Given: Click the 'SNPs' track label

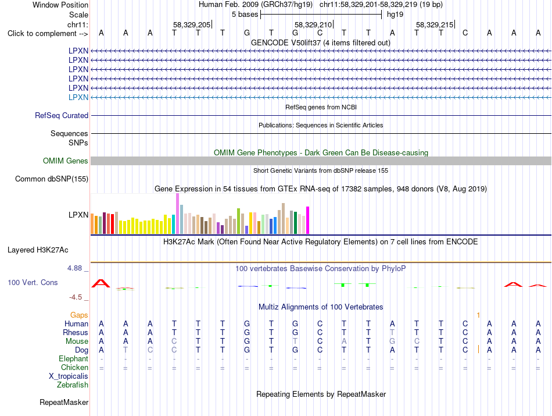Looking at the screenshot, I should coord(78,143).
